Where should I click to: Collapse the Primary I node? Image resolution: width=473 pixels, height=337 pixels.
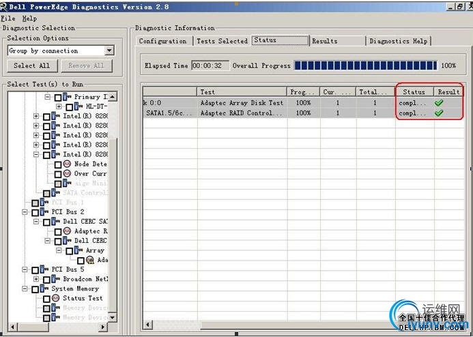click(47, 97)
